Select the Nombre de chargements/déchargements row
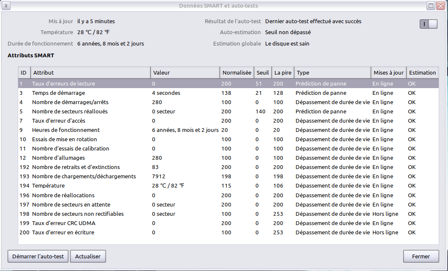448x271 pixels. pos(228,176)
